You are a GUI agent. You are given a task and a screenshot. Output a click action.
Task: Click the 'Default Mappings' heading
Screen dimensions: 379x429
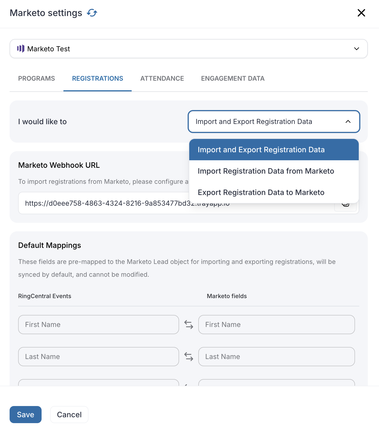[50, 245]
